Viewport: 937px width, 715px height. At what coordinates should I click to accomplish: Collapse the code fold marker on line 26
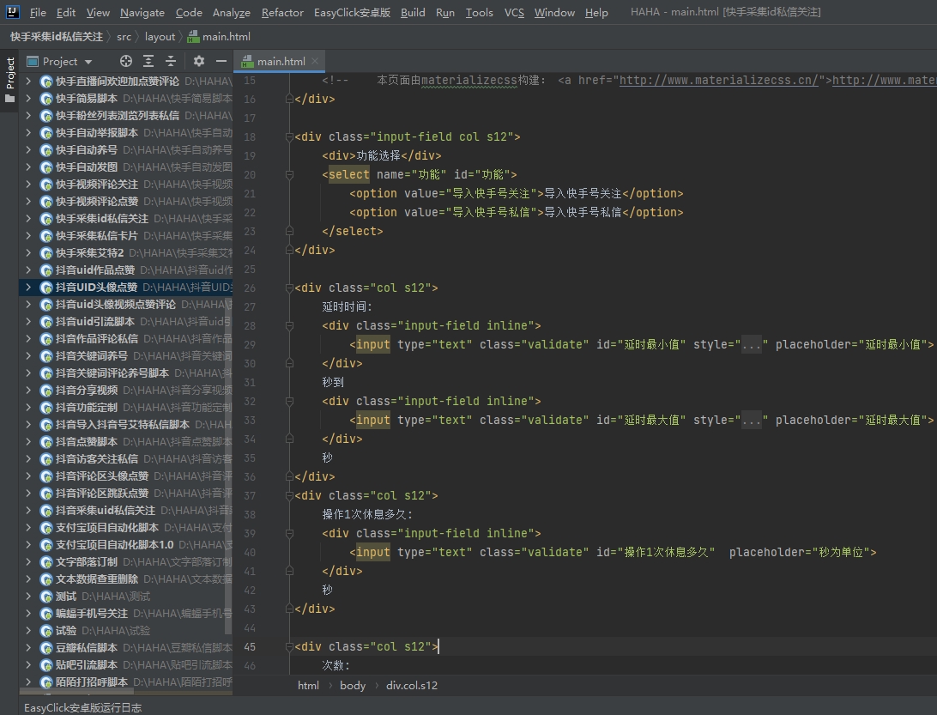pyautogui.click(x=289, y=288)
